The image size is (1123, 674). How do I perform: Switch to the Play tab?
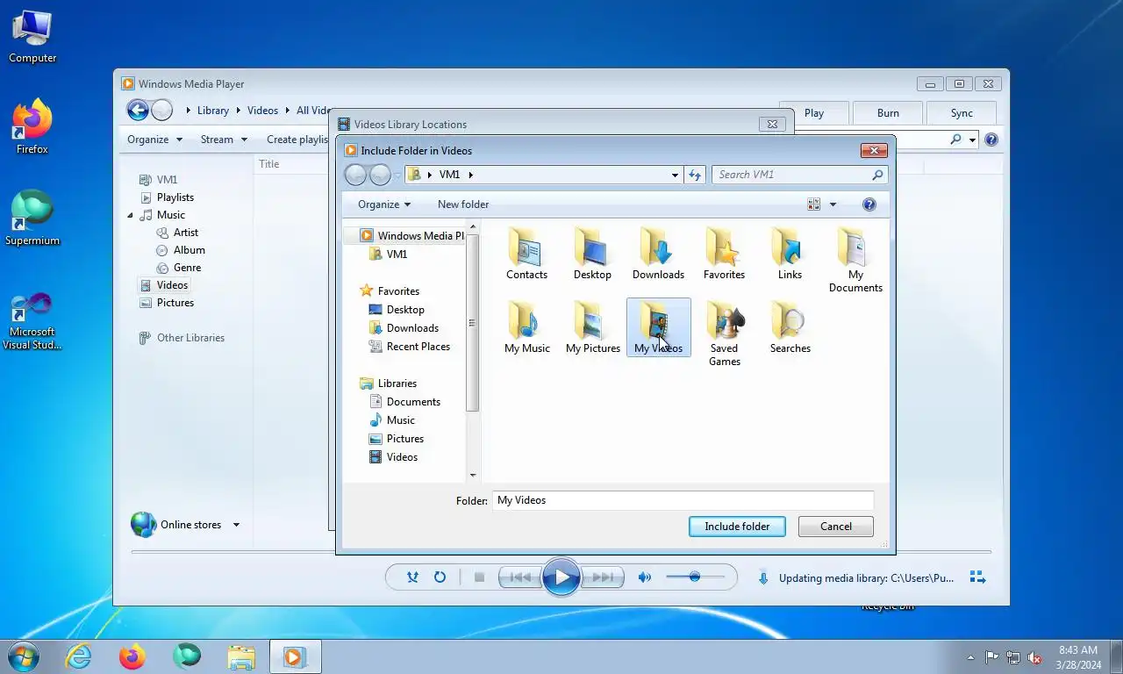[814, 113]
